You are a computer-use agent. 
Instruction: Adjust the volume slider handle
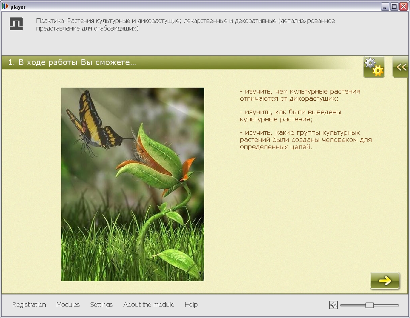coord(369,305)
